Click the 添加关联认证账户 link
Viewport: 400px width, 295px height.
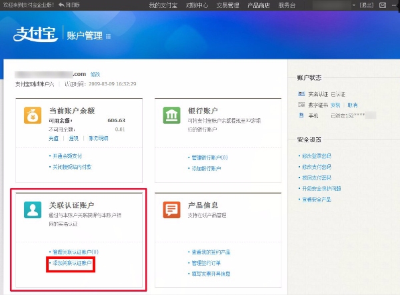[72, 263]
